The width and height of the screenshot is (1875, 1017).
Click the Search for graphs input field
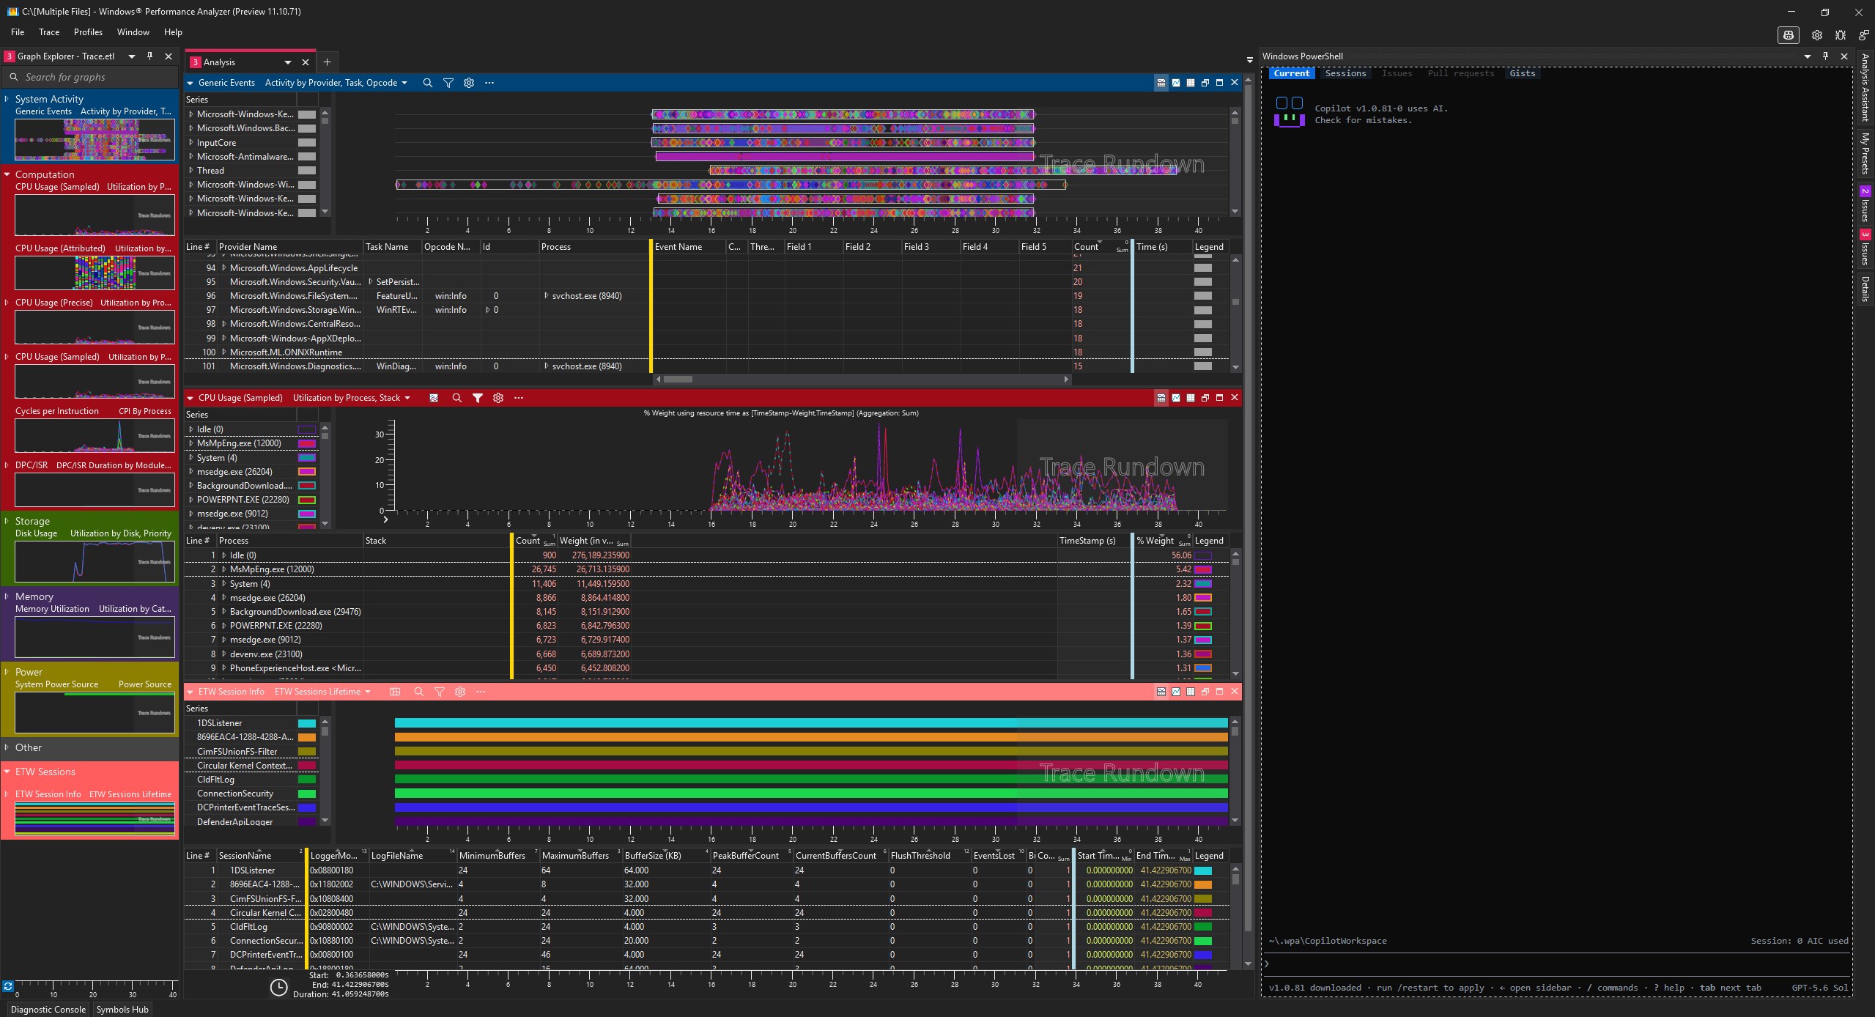pyautogui.click(x=91, y=77)
